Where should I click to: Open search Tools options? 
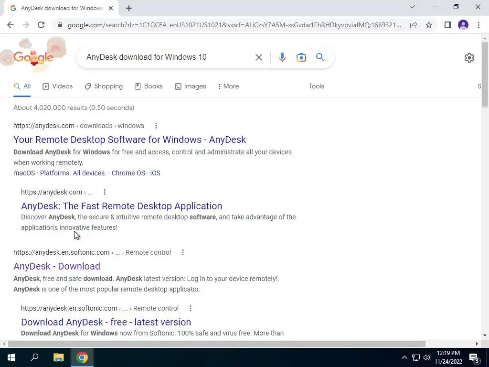pos(316,86)
